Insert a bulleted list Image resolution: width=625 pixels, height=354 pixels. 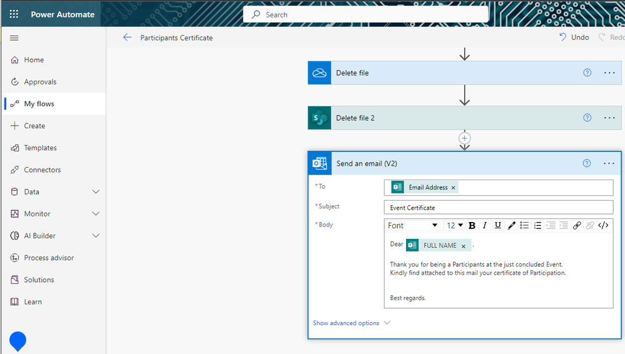click(524, 226)
